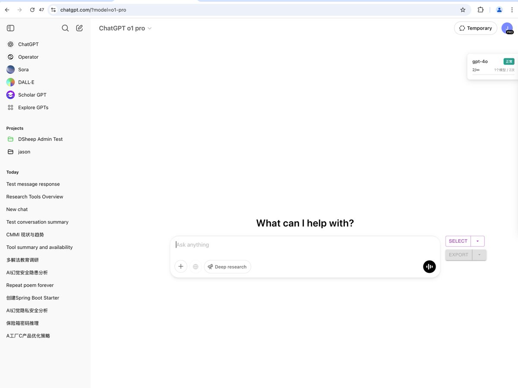This screenshot has width=518, height=388.
Task: Click the EXPORT button
Action: (458, 255)
